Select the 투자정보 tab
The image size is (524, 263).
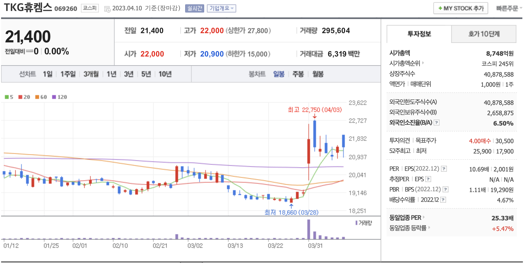(x=419, y=34)
